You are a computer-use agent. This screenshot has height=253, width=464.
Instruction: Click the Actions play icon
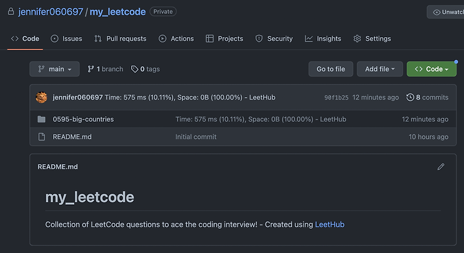163,39
